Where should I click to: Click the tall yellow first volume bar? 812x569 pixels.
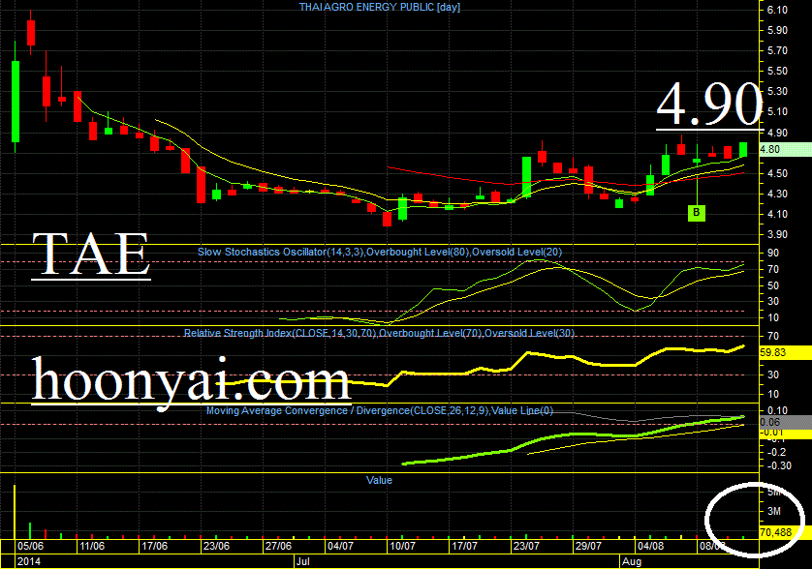click(15, 512)
